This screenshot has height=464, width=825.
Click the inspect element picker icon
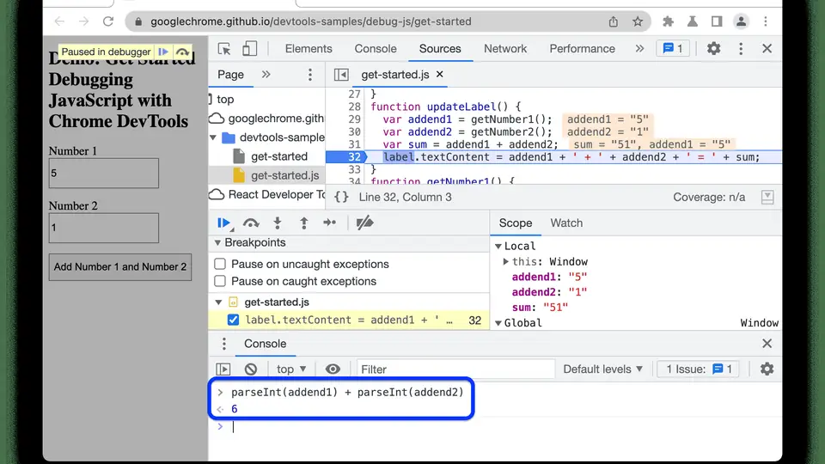click(224, 49)
